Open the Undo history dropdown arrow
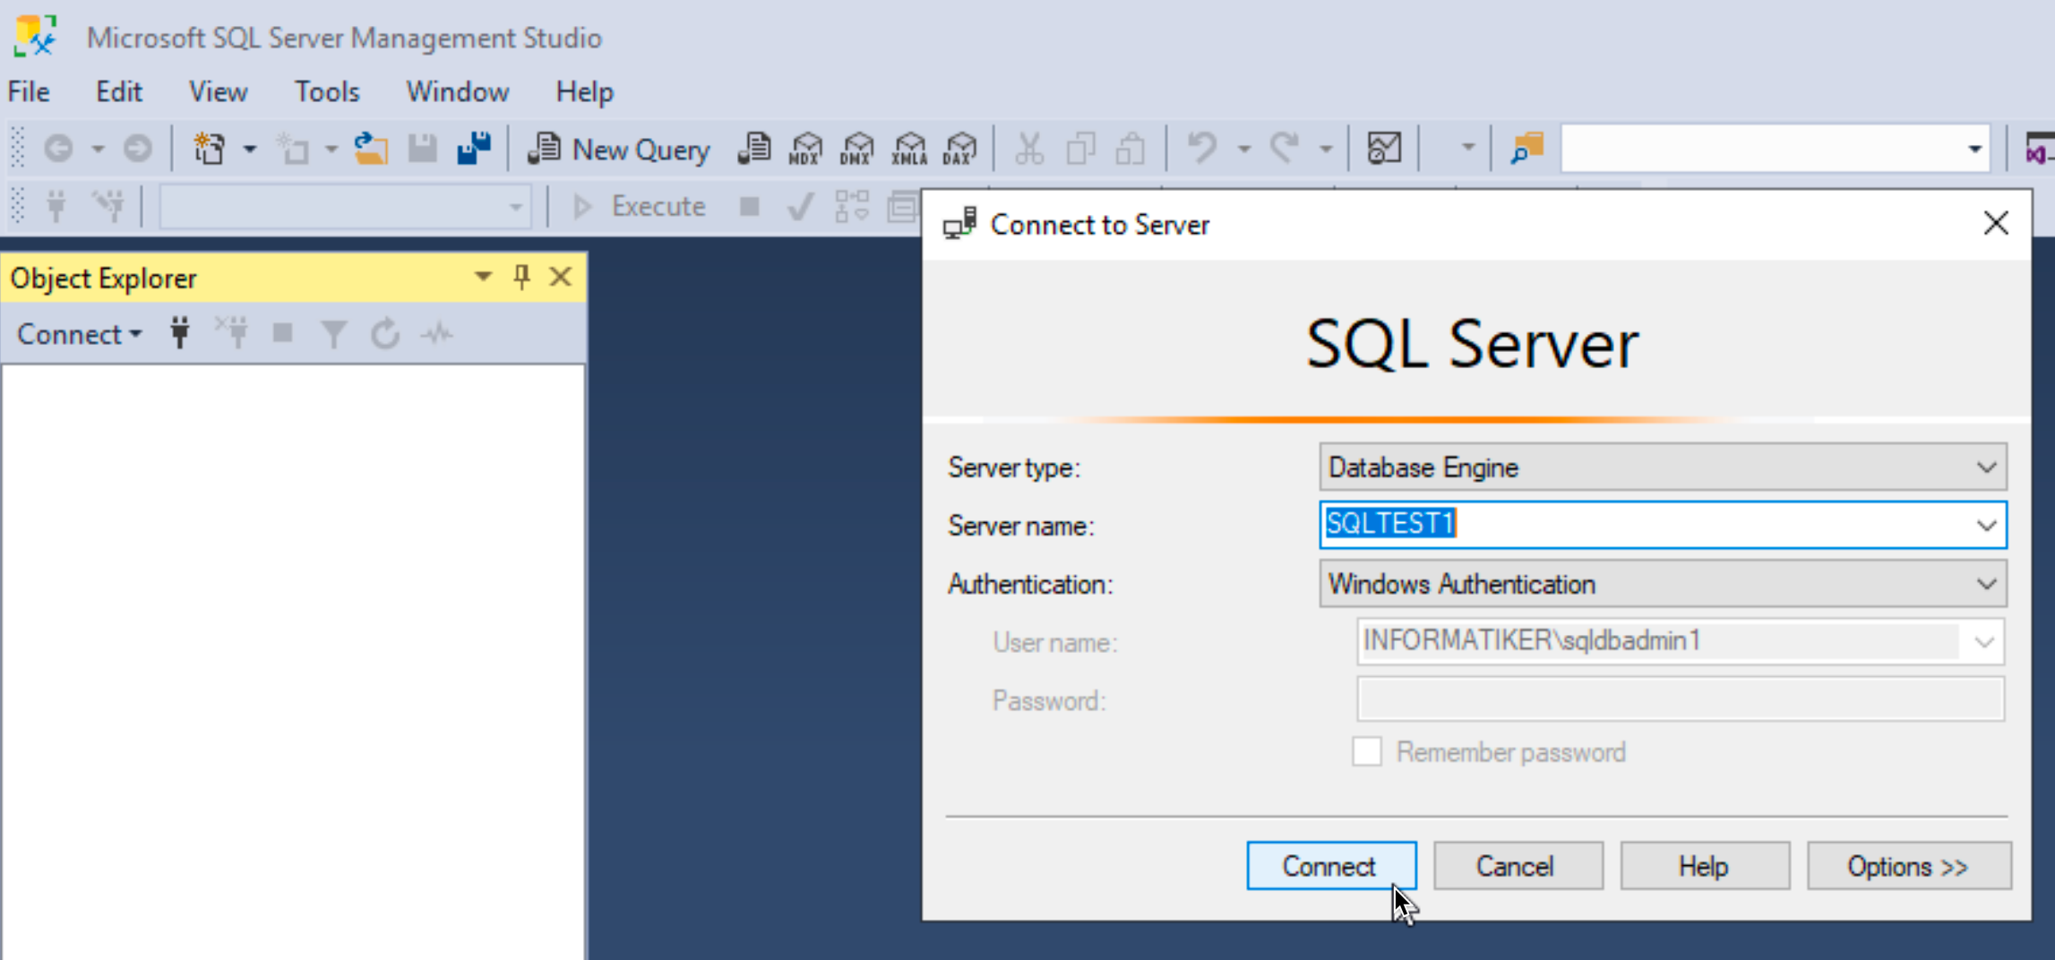Image resolution: width=2055 pixels, height=960 pixels. pyautogui.click(x=1244, y=149)
